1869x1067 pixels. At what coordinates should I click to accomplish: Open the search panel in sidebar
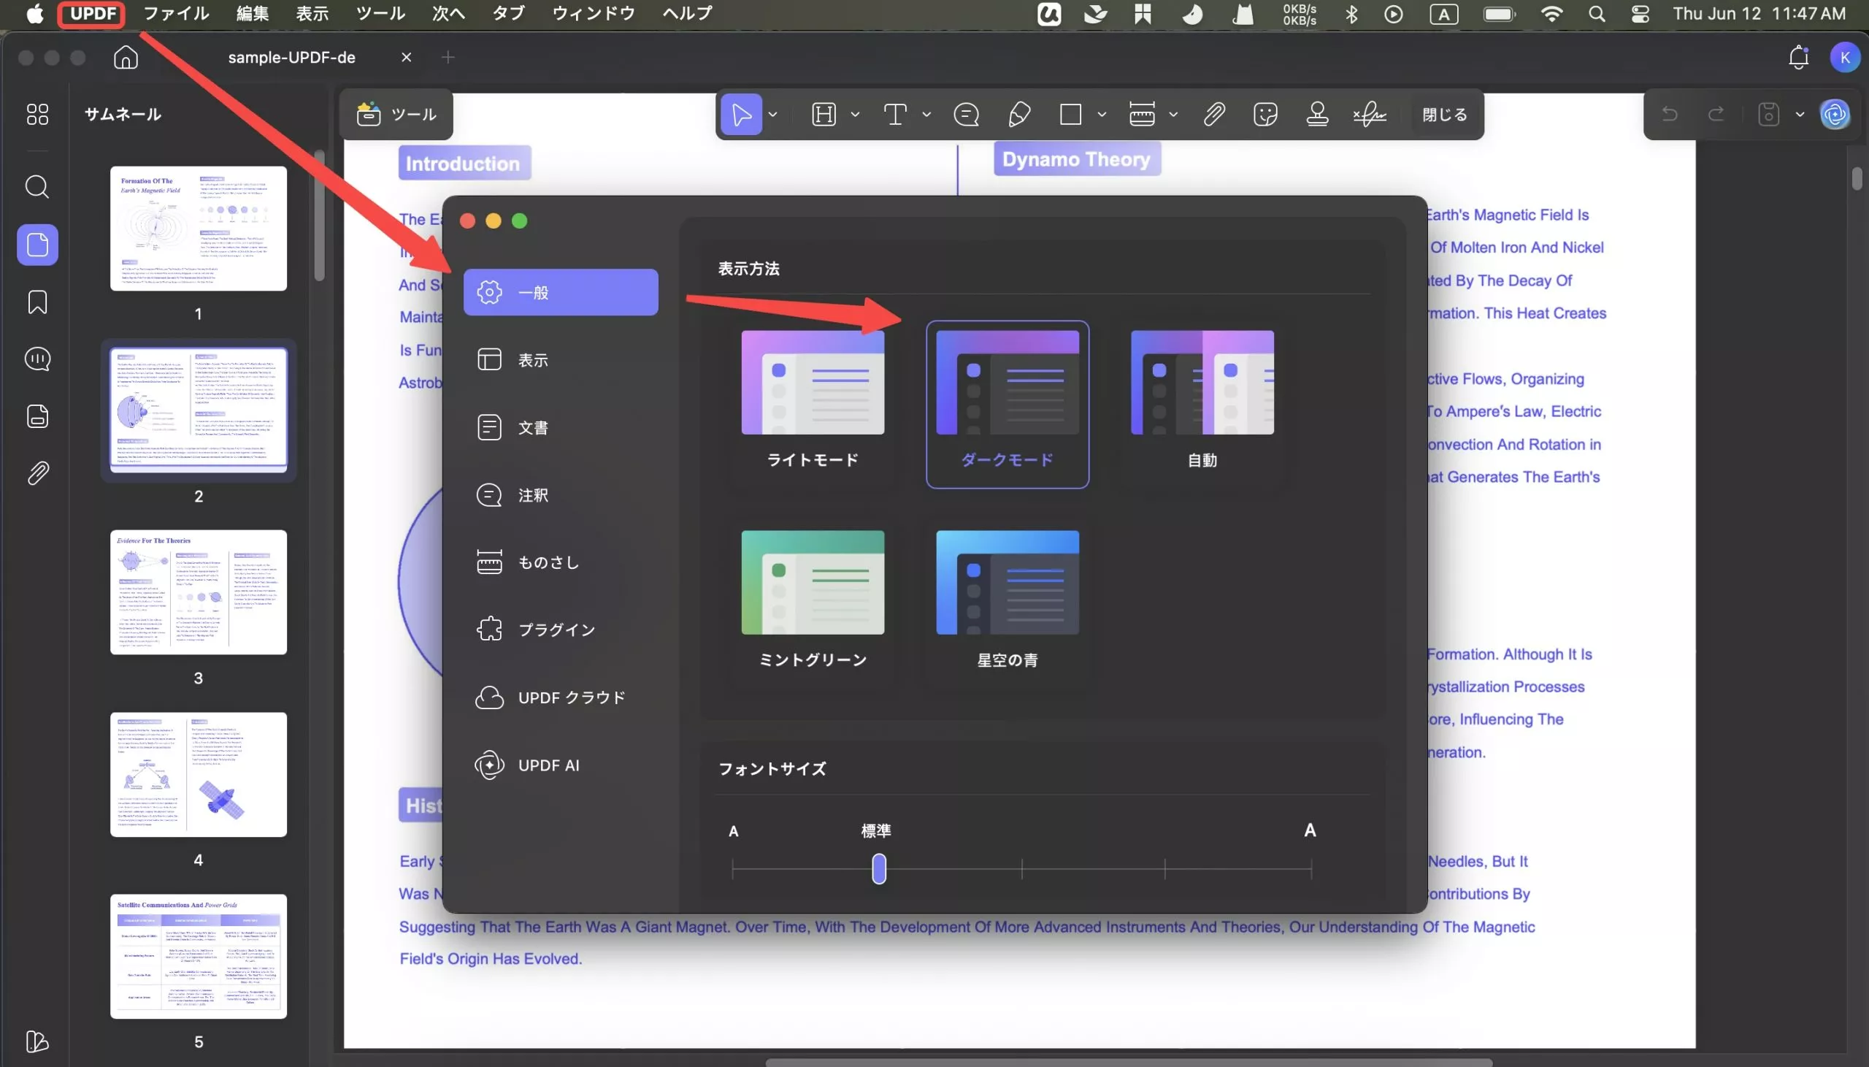tap(36, 188)
